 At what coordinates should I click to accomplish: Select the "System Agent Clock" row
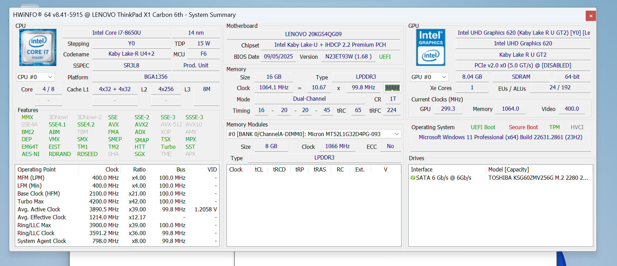click(117, 241)
